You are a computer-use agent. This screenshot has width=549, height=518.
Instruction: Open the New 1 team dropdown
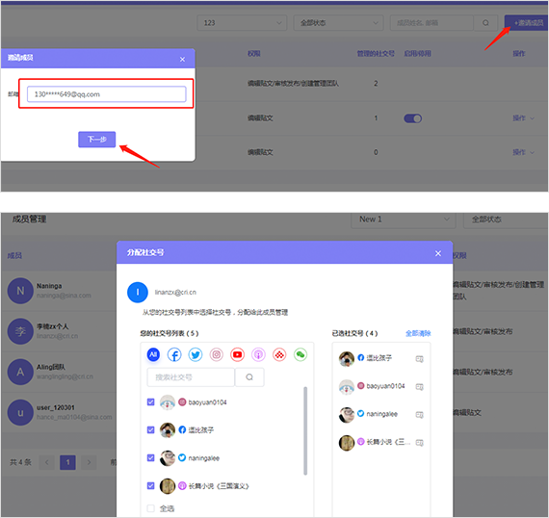pos(404,220)
